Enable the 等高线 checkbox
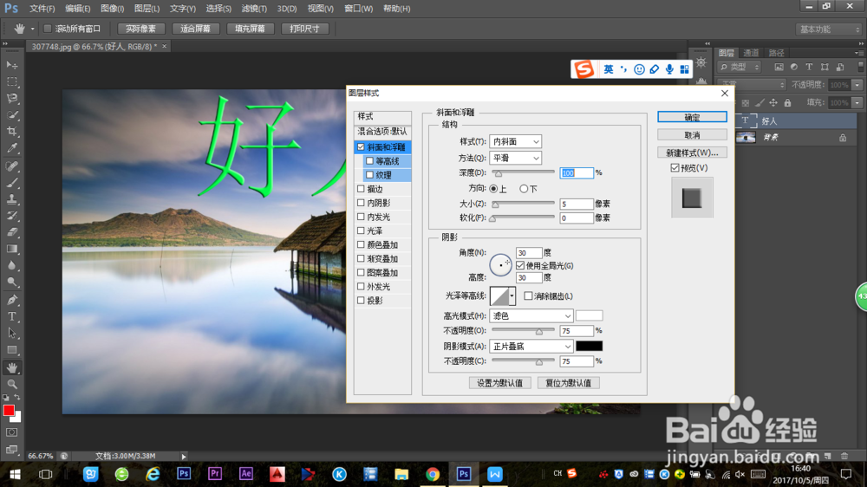This screenshot has height=487, width=867. [370, 161]
